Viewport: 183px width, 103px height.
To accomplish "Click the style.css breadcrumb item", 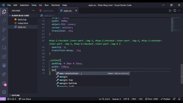I will tap(48, 15).
